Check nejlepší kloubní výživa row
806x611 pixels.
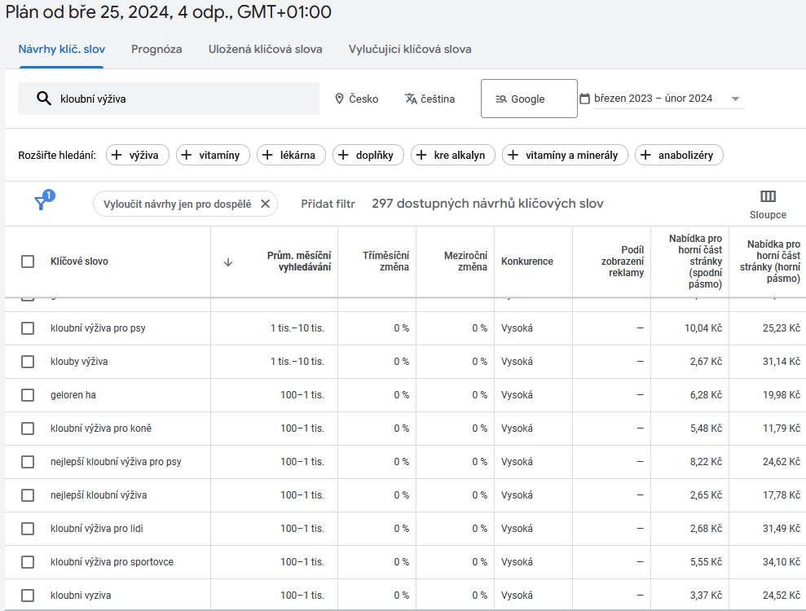[28, 495]
